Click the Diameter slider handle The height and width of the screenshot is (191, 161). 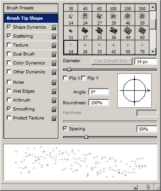pos(69,69)
